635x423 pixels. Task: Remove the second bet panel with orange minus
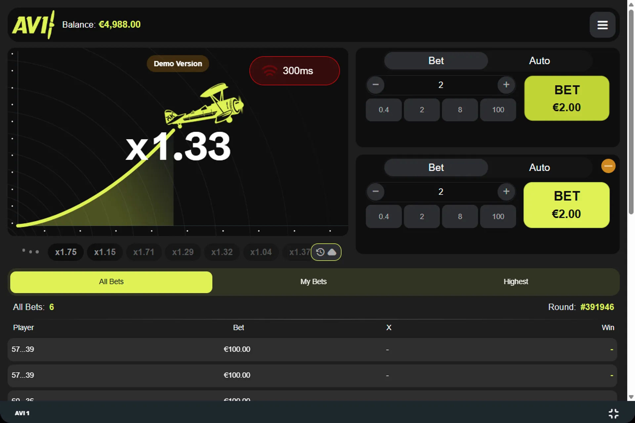click(x=608, y=166)
